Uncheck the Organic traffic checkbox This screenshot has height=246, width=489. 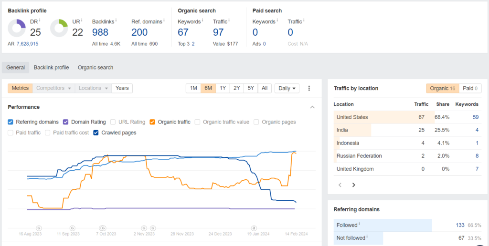coord(152,122)
